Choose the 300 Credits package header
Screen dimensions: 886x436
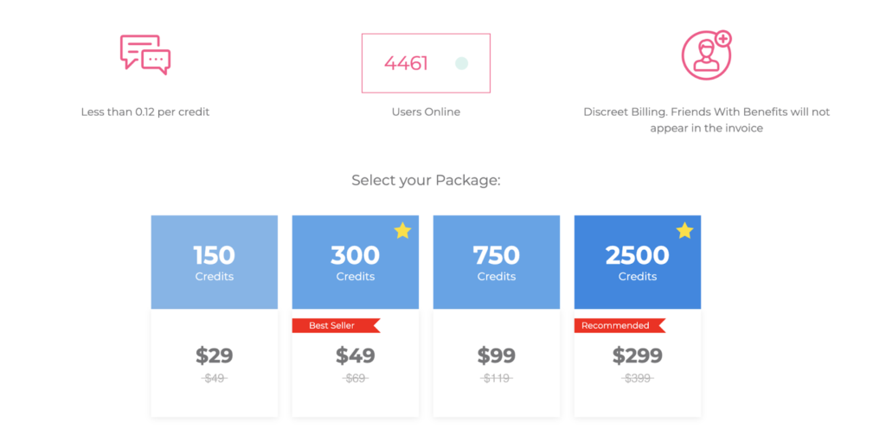356,262
